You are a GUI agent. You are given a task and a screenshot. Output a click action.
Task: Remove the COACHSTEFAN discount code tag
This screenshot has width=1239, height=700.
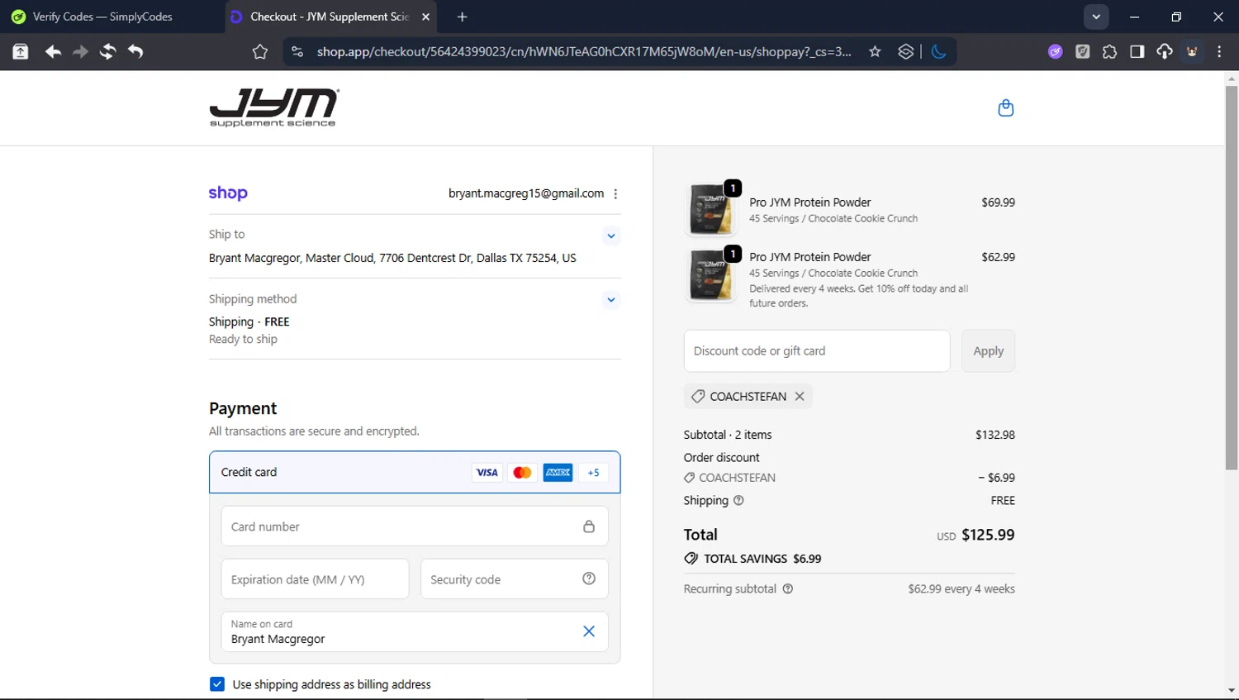(800, 397)
